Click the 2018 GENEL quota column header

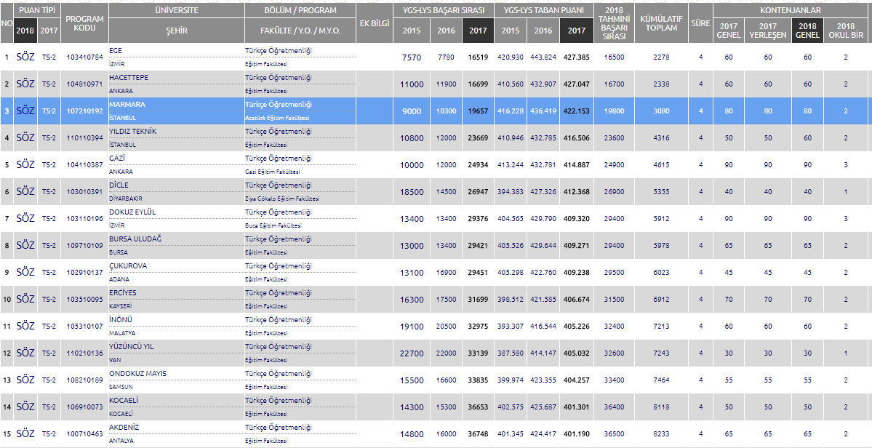click(x=807, y=31)
